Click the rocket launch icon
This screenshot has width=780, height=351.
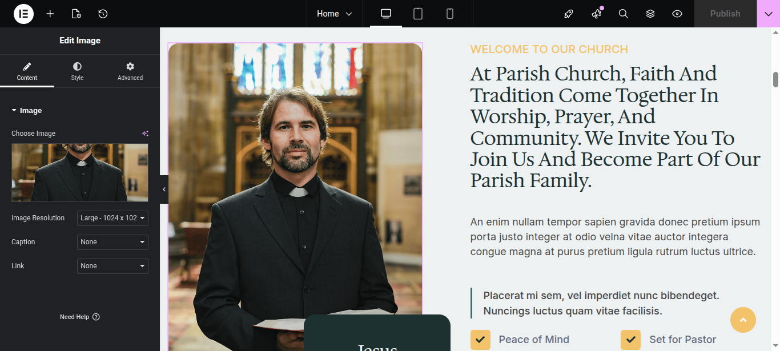click(x=569, y=14)
